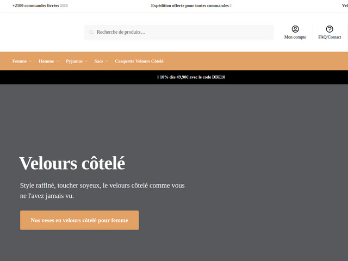Click the FAQ/Contact text label
The height and width of the screenshot is (261, 348).
pyautogui.click(x=330, y=38)
